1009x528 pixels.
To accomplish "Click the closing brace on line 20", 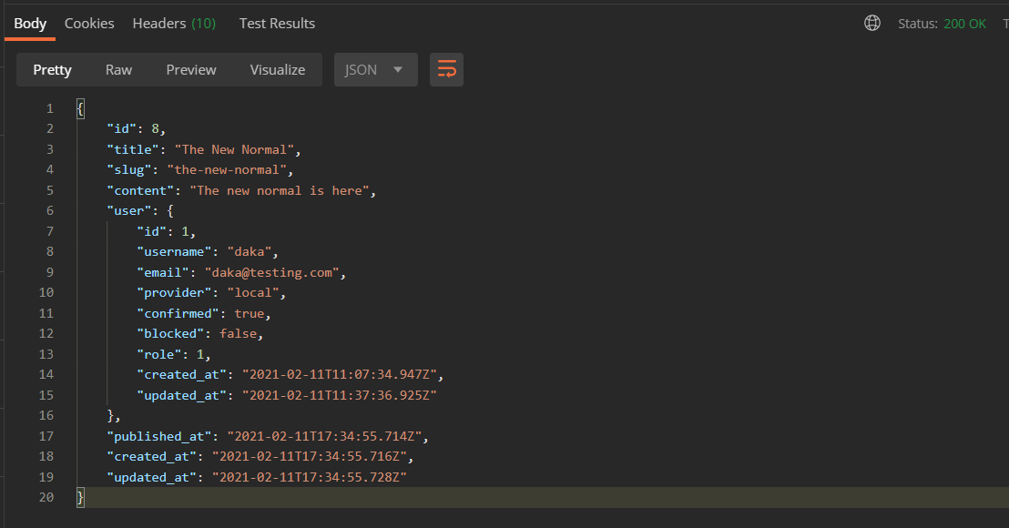I will click(80, 497).
